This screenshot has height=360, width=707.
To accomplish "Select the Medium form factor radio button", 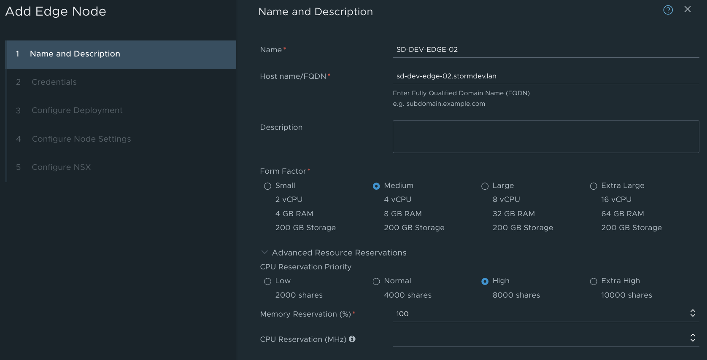I will [376, 186].
